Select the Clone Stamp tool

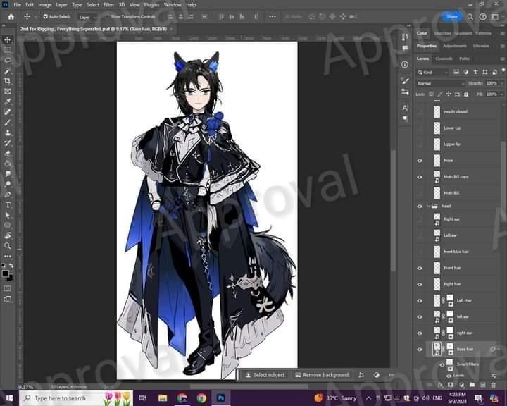(x=8, y=133)
